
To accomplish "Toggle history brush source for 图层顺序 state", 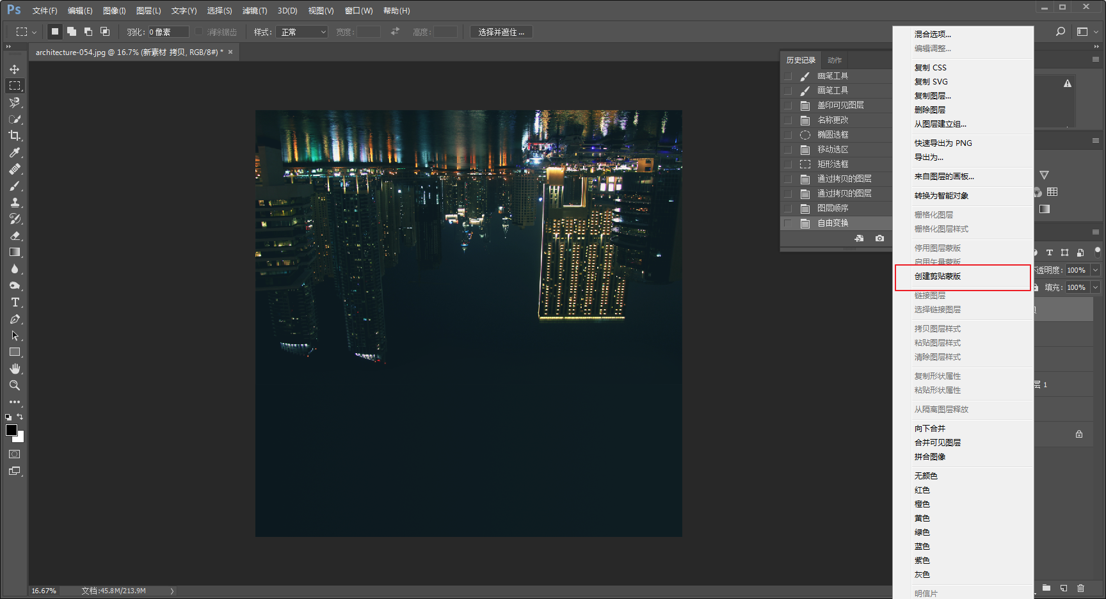I will pos(788,209).
